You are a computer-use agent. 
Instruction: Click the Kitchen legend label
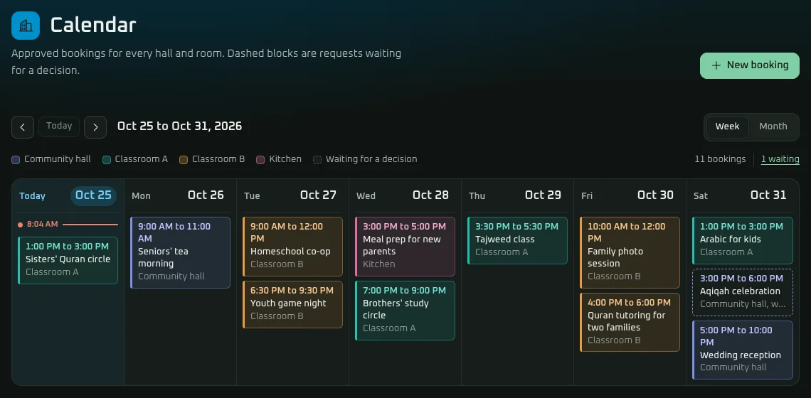click(x=285, y=159)
